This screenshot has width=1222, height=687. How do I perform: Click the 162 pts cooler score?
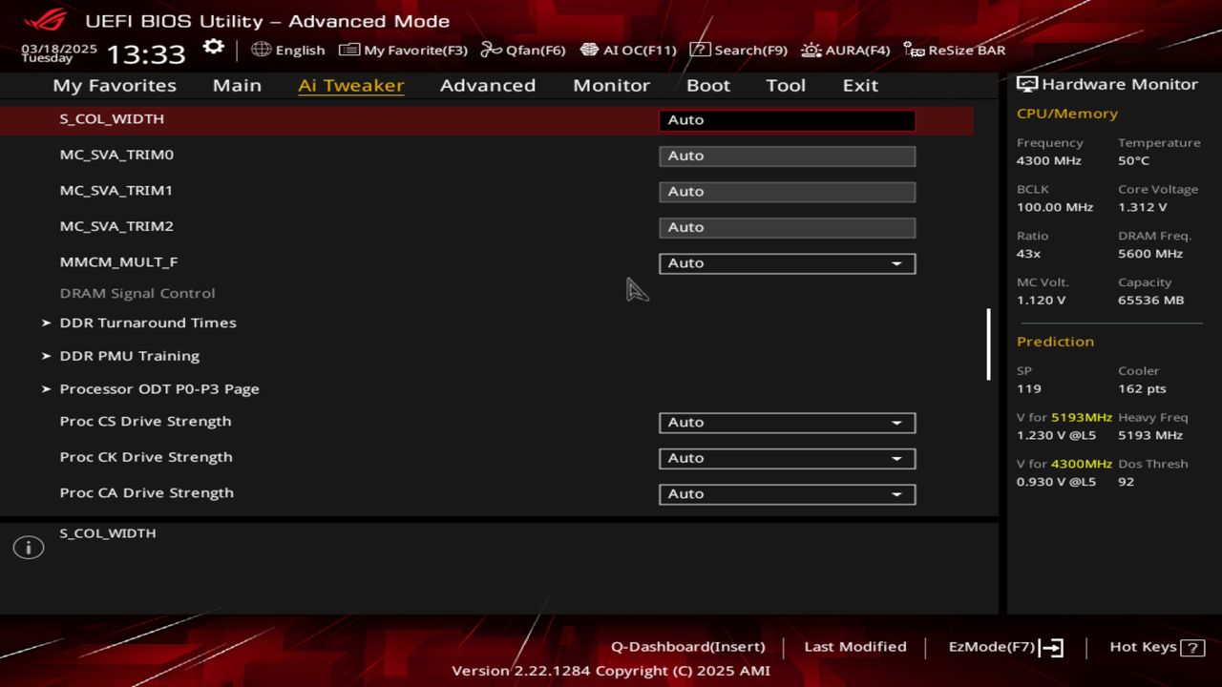[1142, 389]
